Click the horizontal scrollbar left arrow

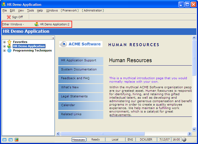[58, 134]
